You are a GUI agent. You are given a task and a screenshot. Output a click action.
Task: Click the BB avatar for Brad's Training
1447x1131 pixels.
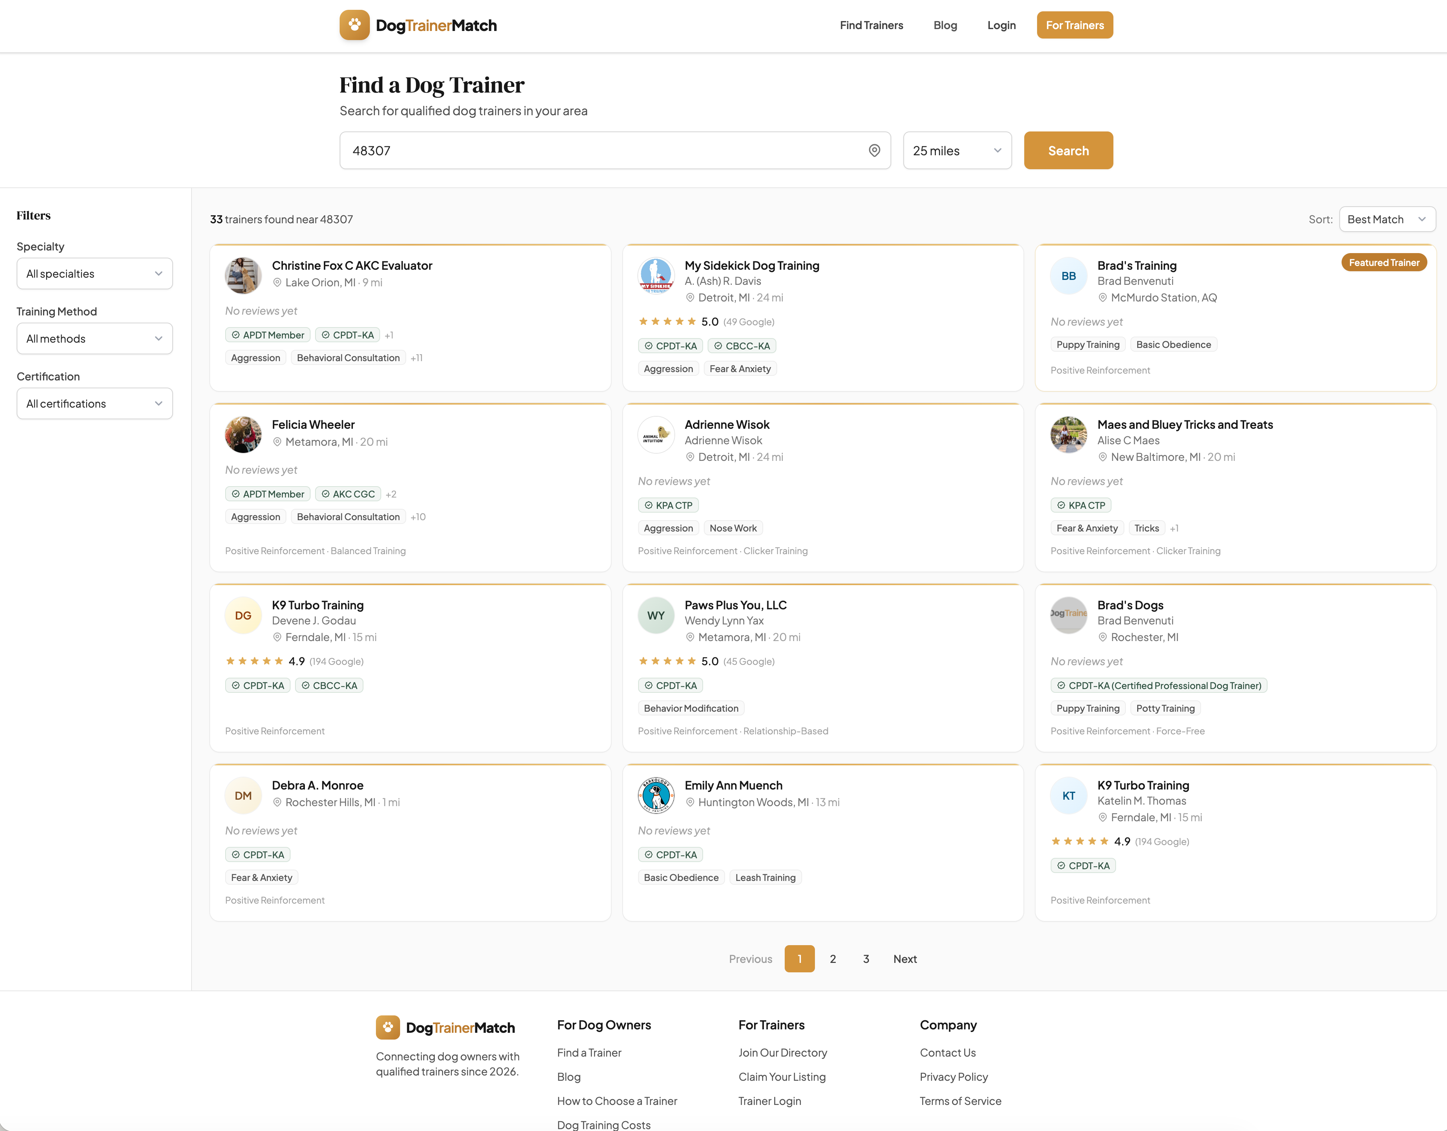point(1068,276)
